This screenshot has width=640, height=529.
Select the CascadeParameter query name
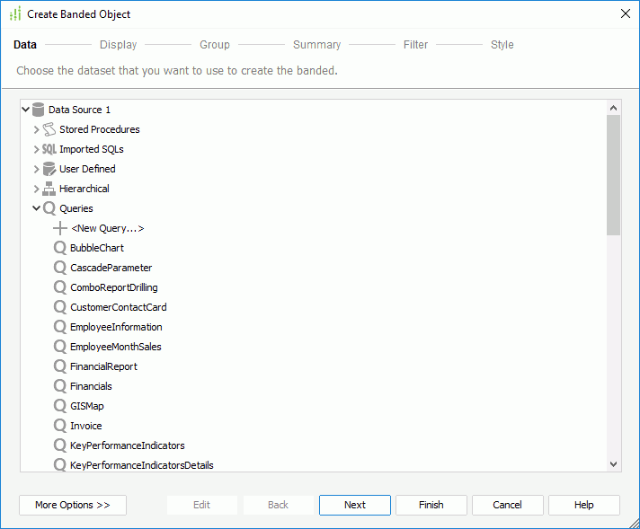111,268
